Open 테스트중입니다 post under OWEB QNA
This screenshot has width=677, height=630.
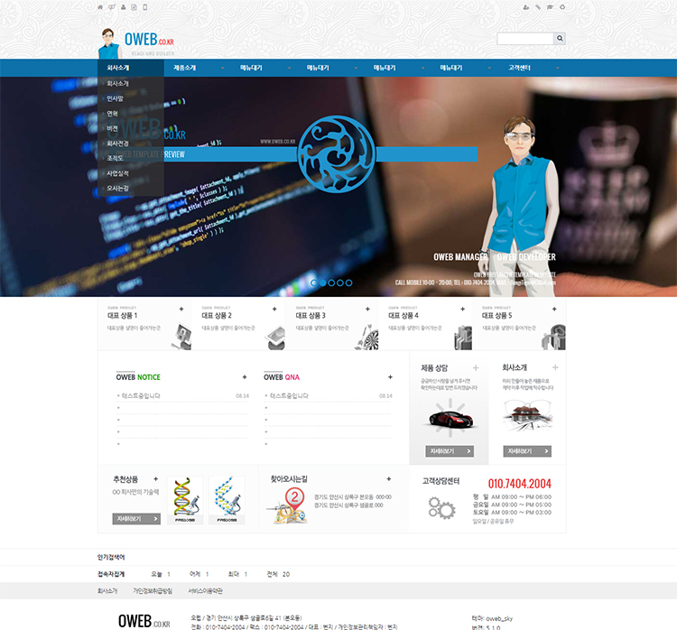coord(289,395)
